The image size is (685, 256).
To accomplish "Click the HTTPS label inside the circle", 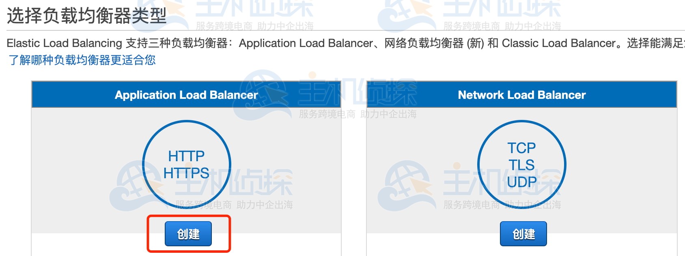I will pos(186,173).
